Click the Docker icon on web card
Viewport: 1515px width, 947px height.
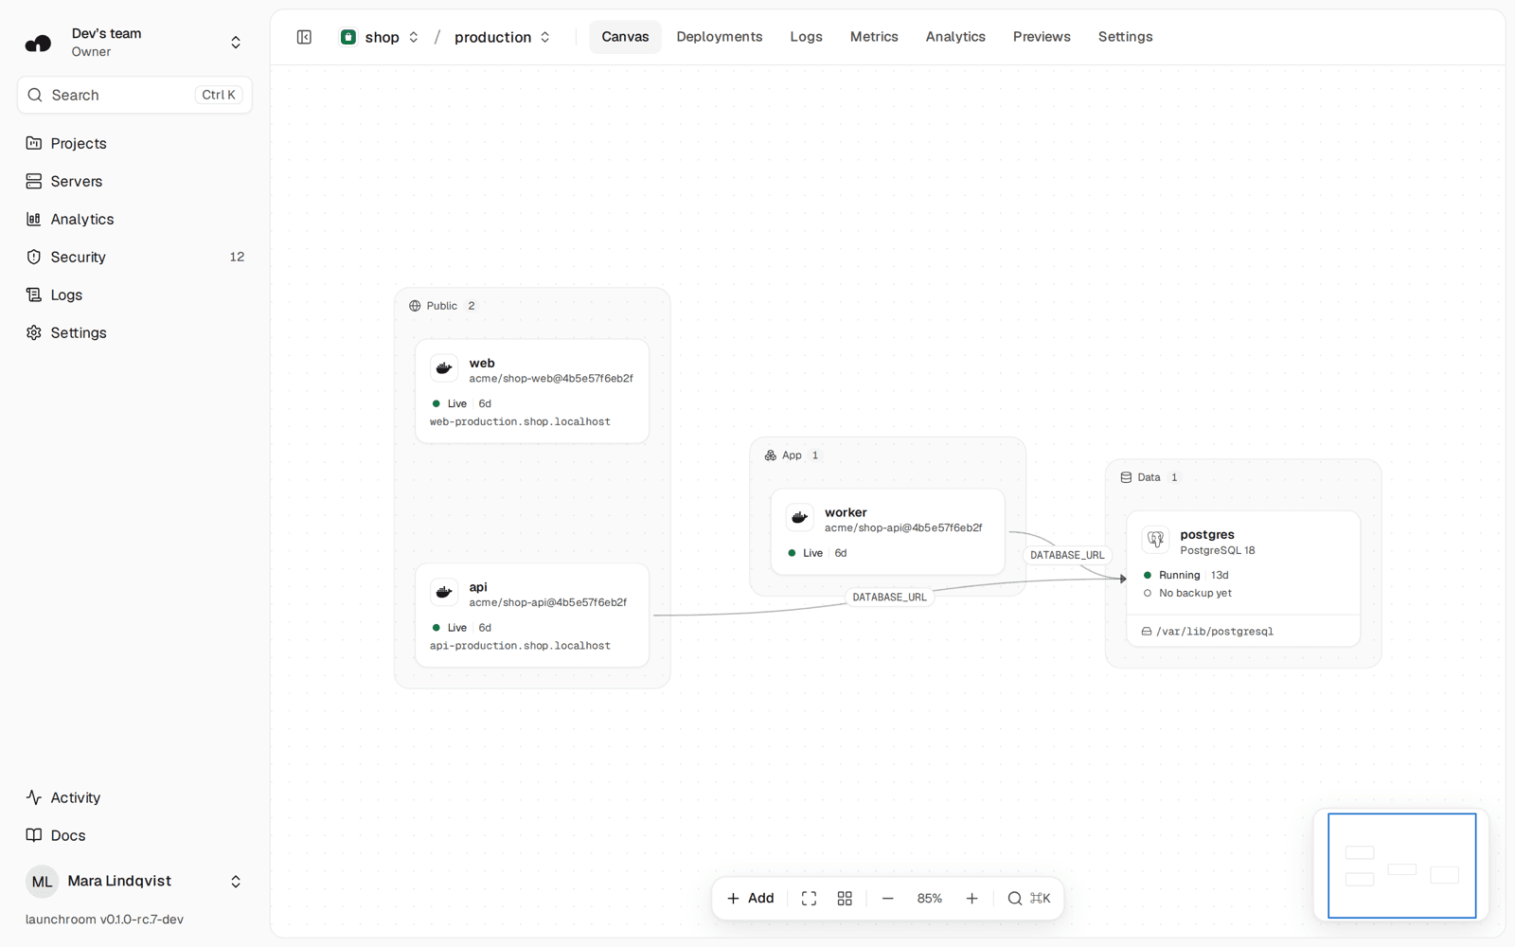click(x=444, y=368)
